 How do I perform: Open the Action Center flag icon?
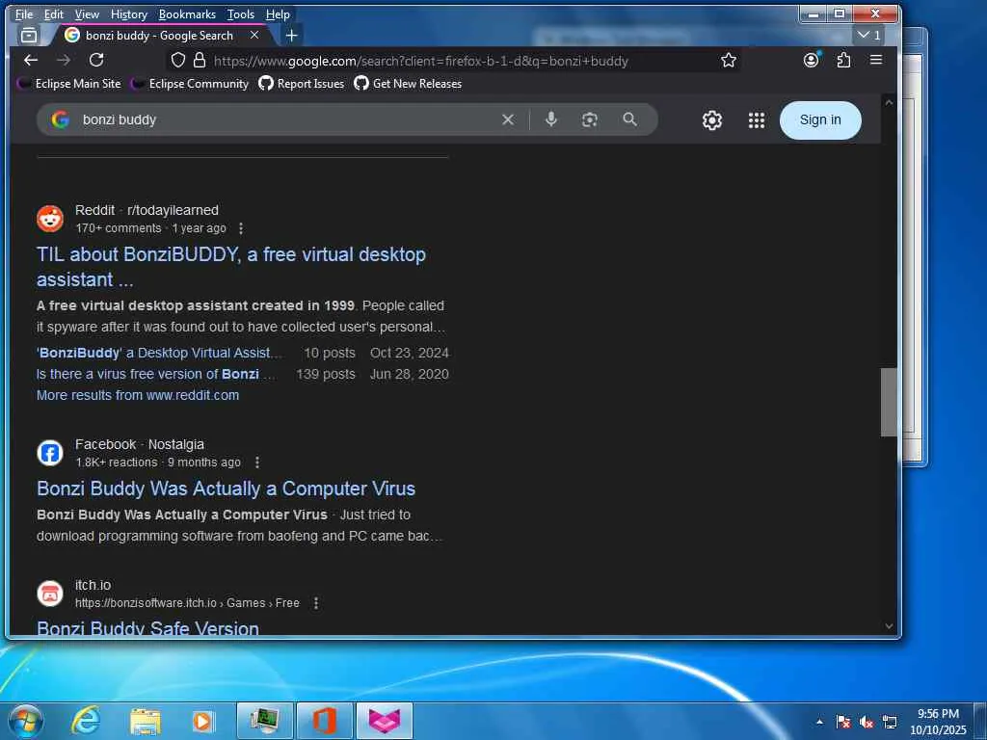842,722
